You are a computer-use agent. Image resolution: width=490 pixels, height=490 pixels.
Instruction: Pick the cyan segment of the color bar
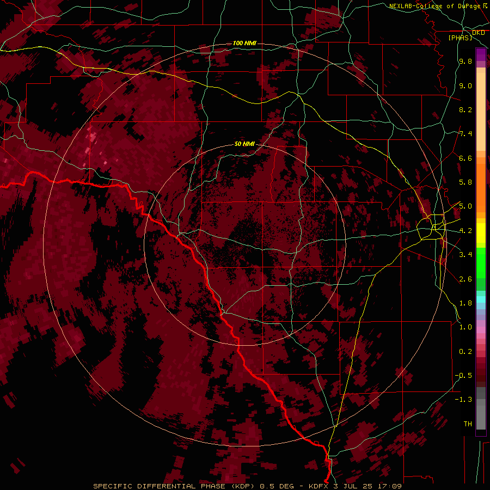(x=481, y=299)
